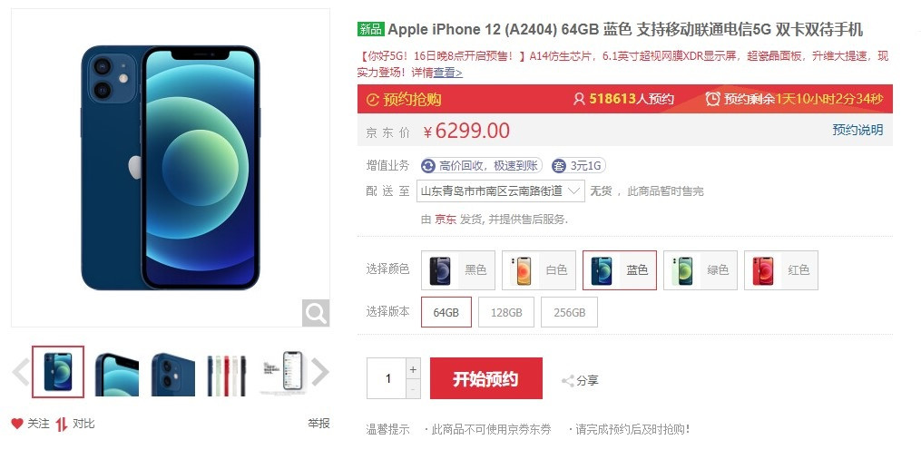Select the 黑色 black color option

click(x=458, y=270)
